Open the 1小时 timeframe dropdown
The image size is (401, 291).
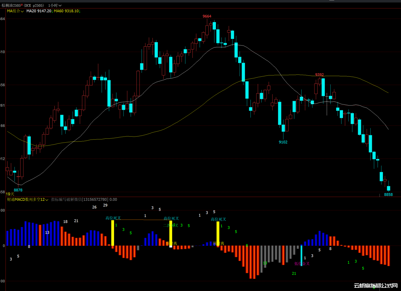pyautogui.click(x=55, y=5)
